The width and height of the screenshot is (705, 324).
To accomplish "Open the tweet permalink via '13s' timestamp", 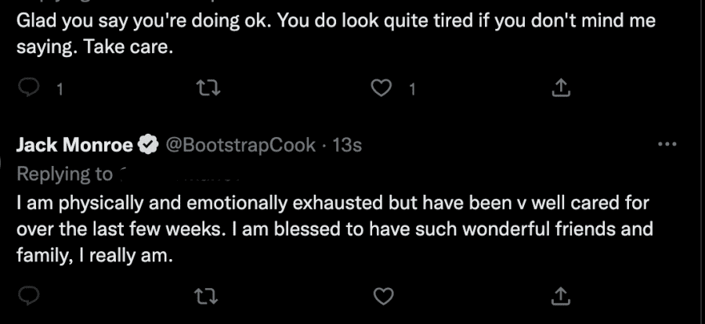I will [347, 145].
